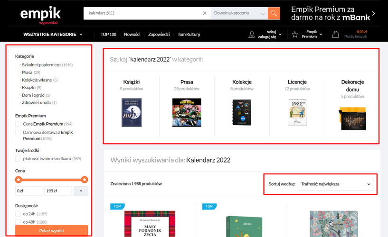
Task: Toggle płatność twoimi środkami checkbox
Action: click(18, 159)
